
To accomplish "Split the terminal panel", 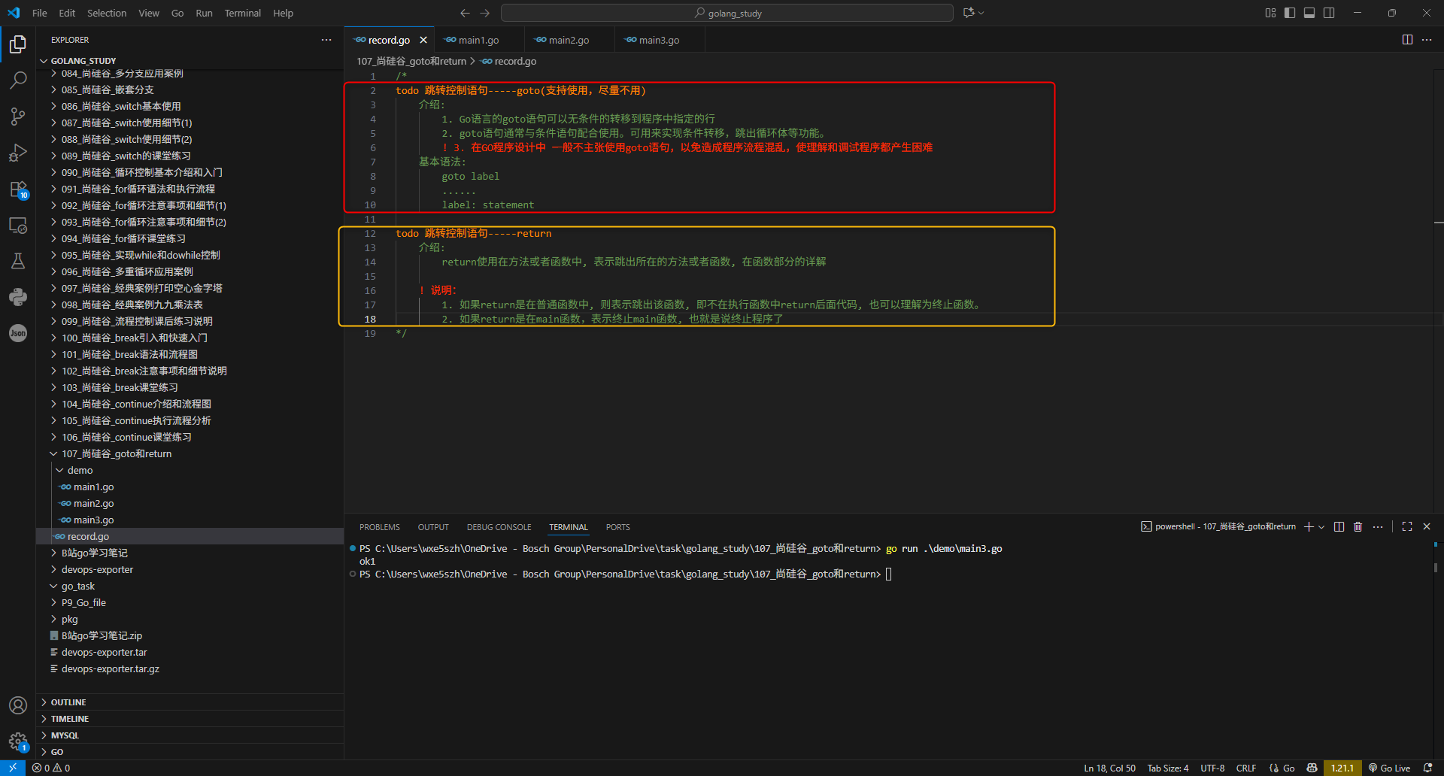I will pos(1339,527).
